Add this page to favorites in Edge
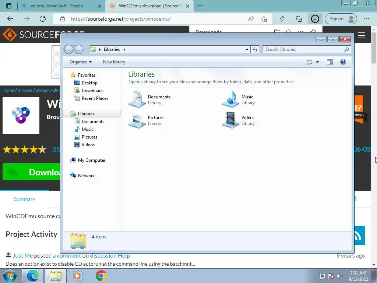 [264, 19]
